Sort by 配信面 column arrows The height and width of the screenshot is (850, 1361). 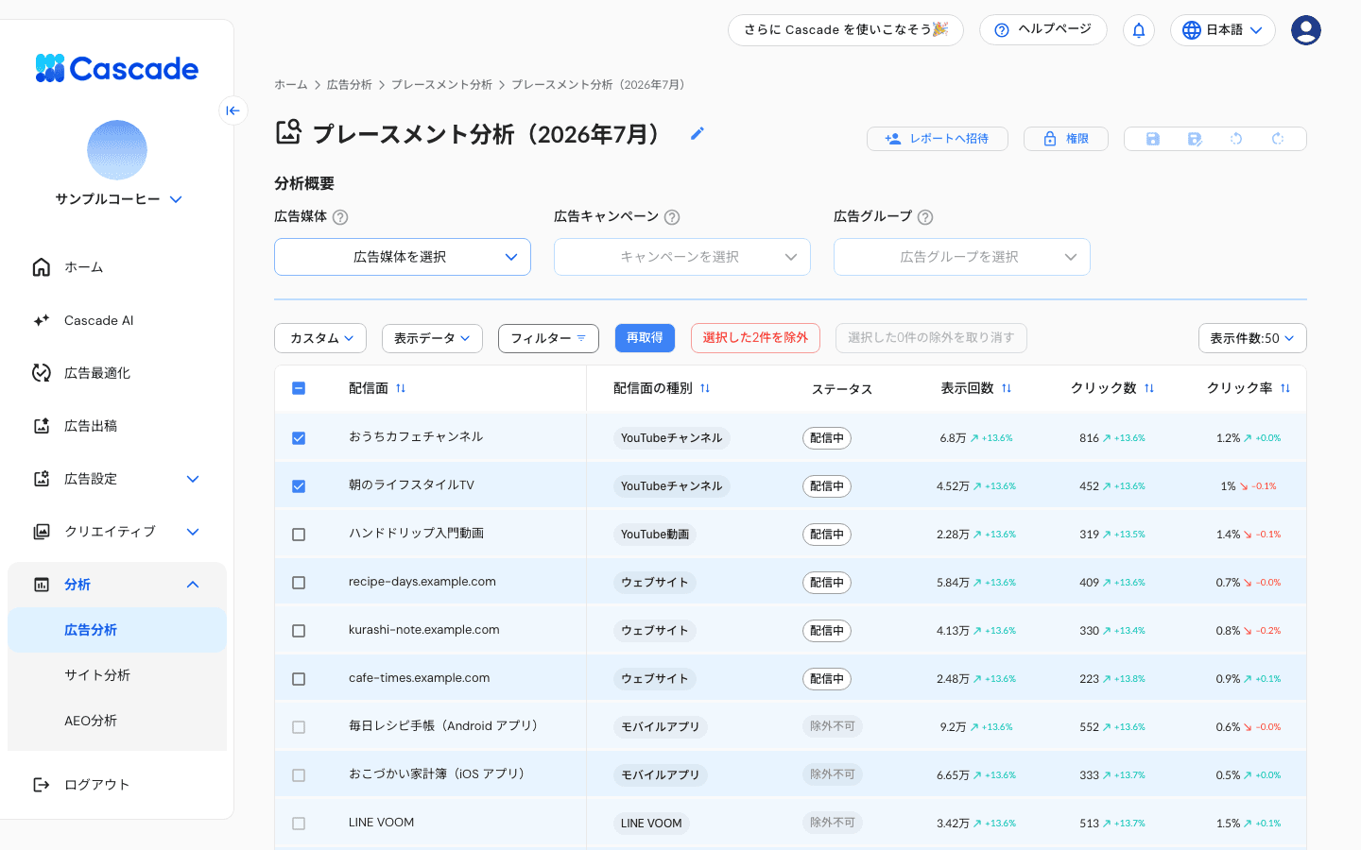[x=401, y=388]
